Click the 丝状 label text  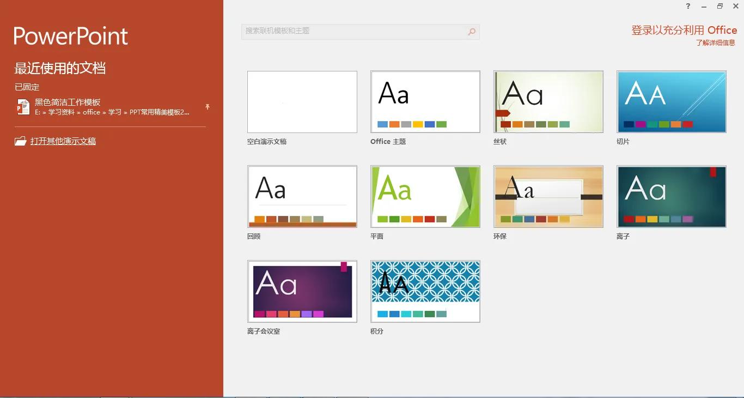(x=500, y=142)
